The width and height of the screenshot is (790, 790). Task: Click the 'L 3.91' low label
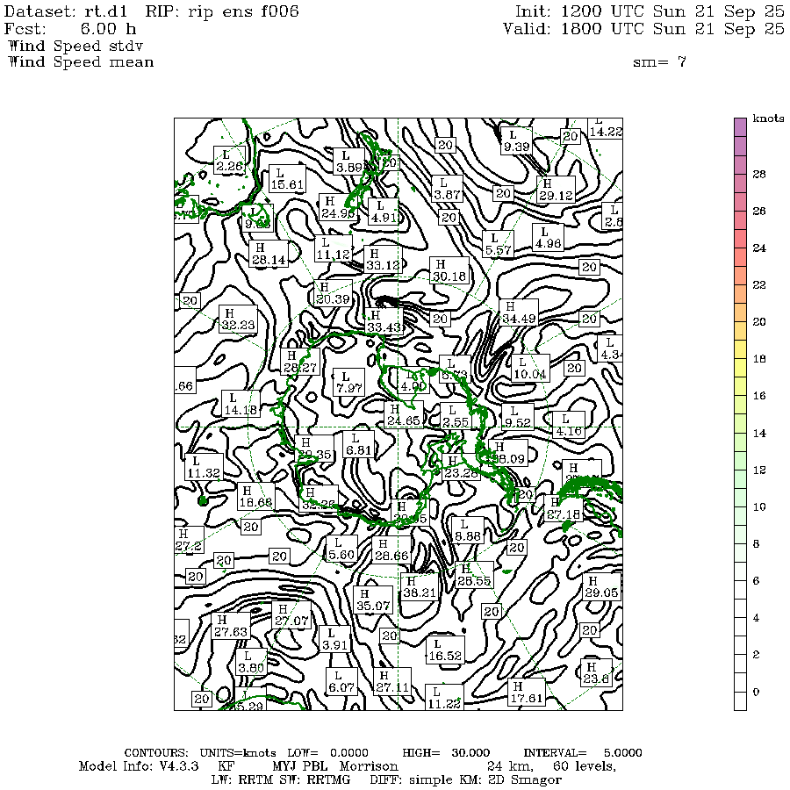334,639
